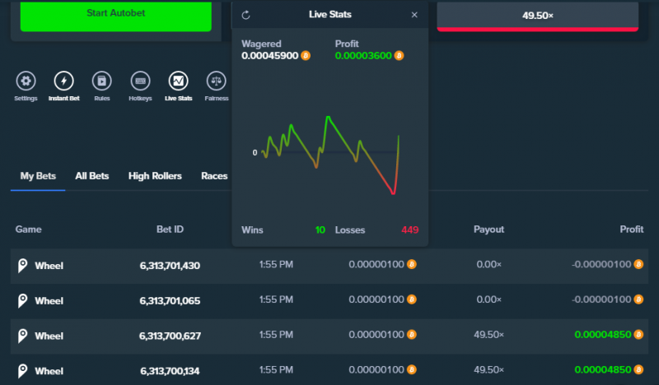Image resolution: width=659 pixels, height=385 pixels.
Task: Click the bitcoin icon beside Profit in Live Stats
Action: [x=399, y=55]
